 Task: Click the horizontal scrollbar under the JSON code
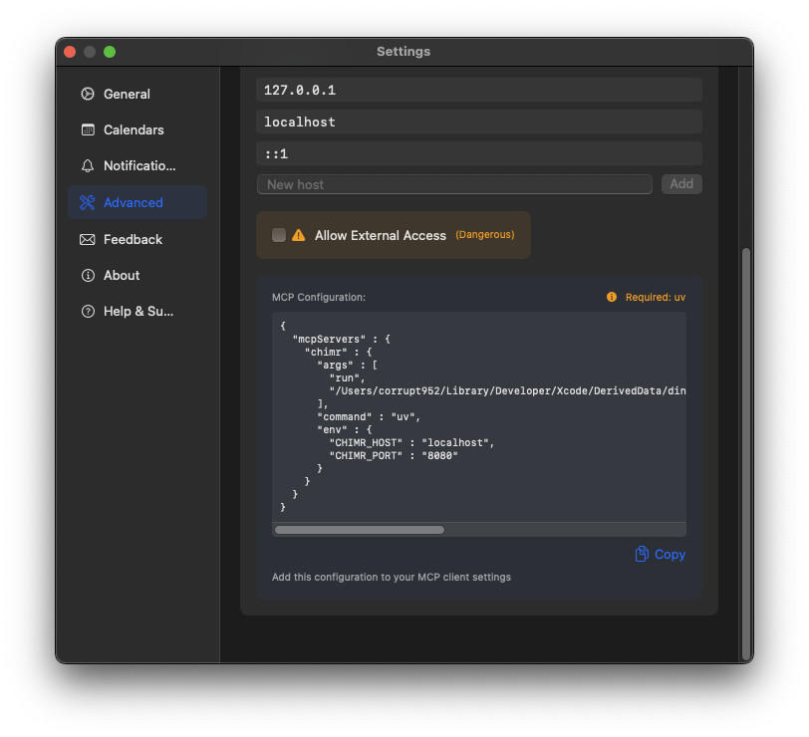point(359,530)
